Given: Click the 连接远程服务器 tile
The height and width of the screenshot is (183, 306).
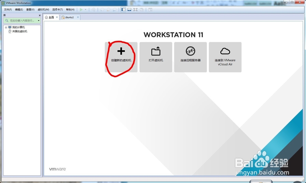Looking at the screenshot, I should pos(190,57).
